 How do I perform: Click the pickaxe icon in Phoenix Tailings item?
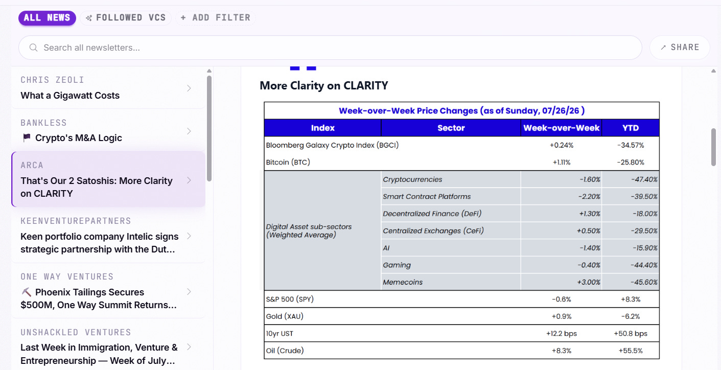[27, 292]
